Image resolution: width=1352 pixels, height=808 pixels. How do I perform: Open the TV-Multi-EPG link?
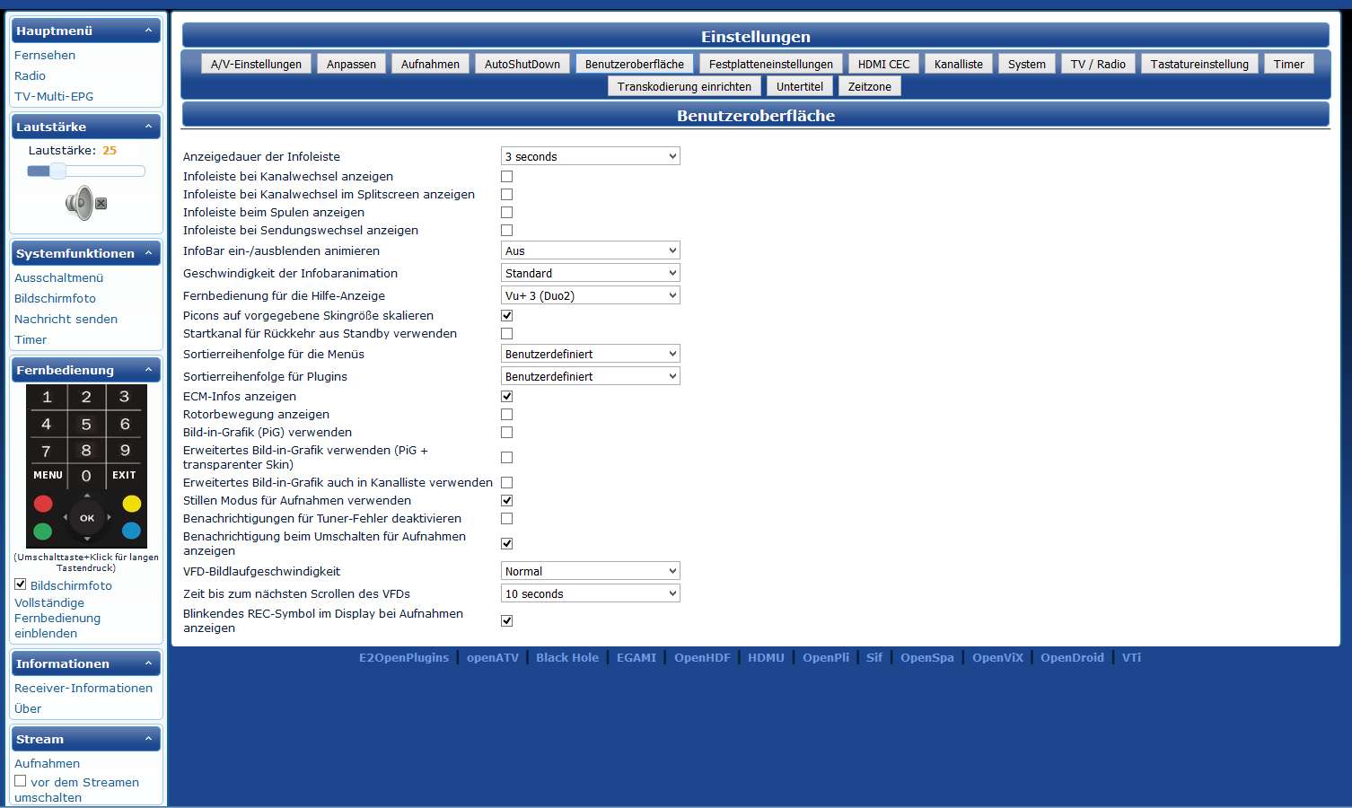click(54, 96)
